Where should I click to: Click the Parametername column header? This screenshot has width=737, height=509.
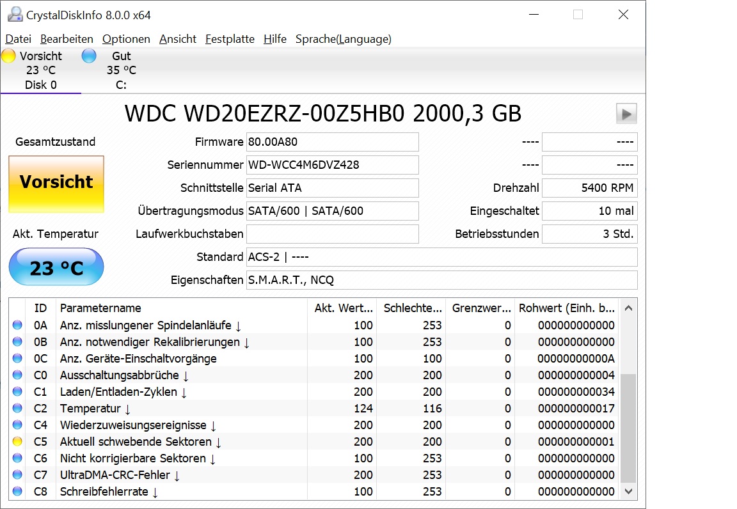point(182,308)
